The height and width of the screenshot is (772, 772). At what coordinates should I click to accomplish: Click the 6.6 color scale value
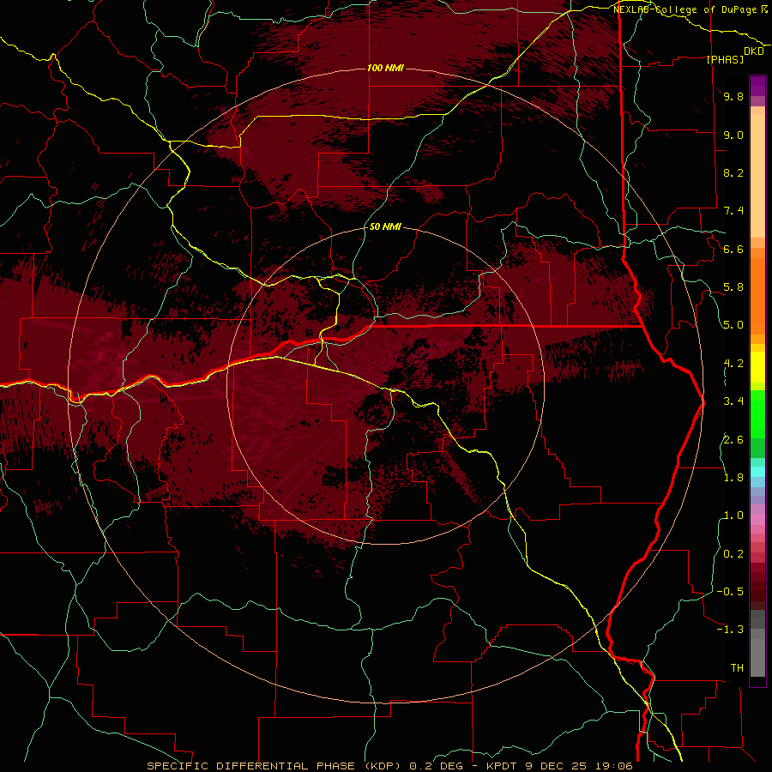click(x=733, y=249)
